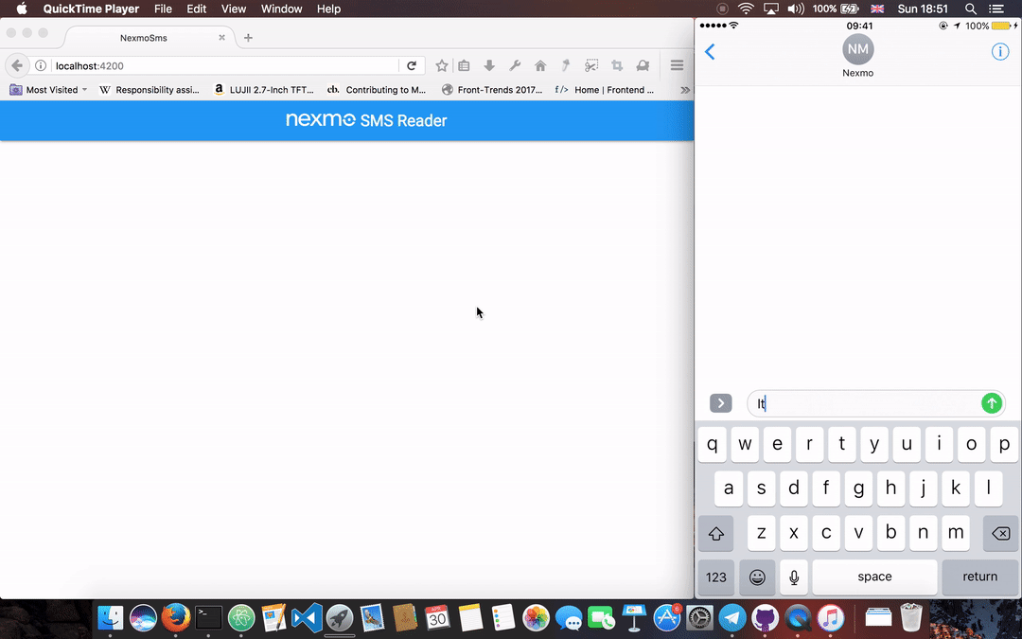Activate the eyedropper tool in Firefox toolbar
Screen dimensions: 1022x639
point(566,66)
